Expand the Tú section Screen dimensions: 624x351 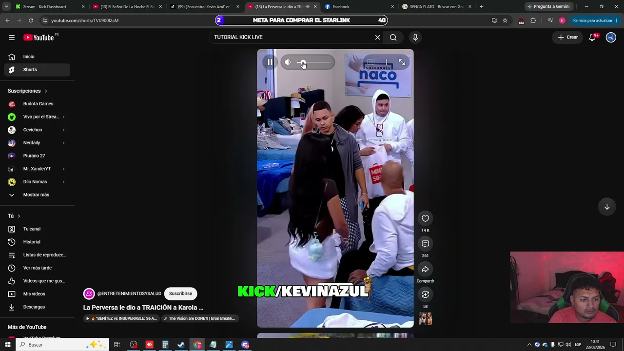point(14,216)
